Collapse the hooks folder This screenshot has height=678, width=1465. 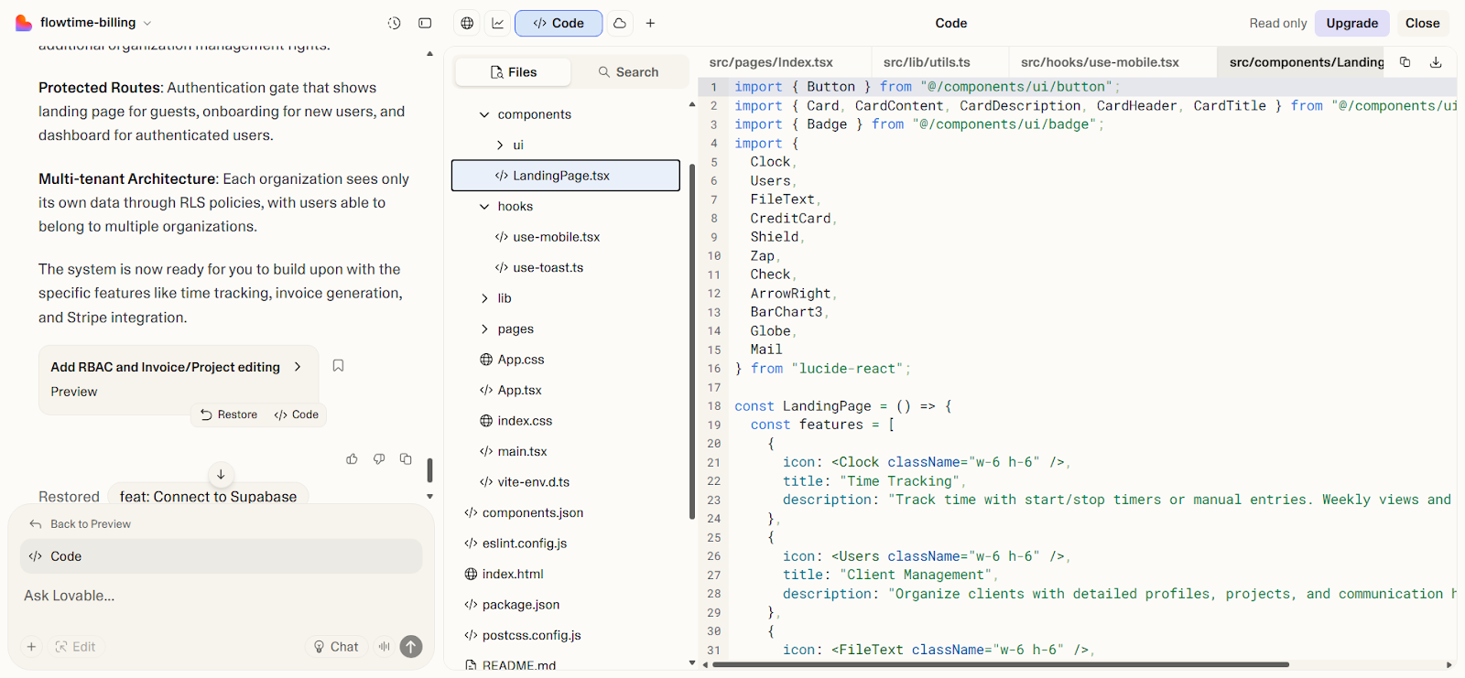coord(484,207)
